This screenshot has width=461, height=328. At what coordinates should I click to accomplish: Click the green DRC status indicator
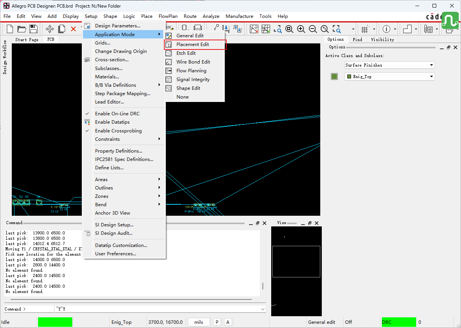(399, 322)
